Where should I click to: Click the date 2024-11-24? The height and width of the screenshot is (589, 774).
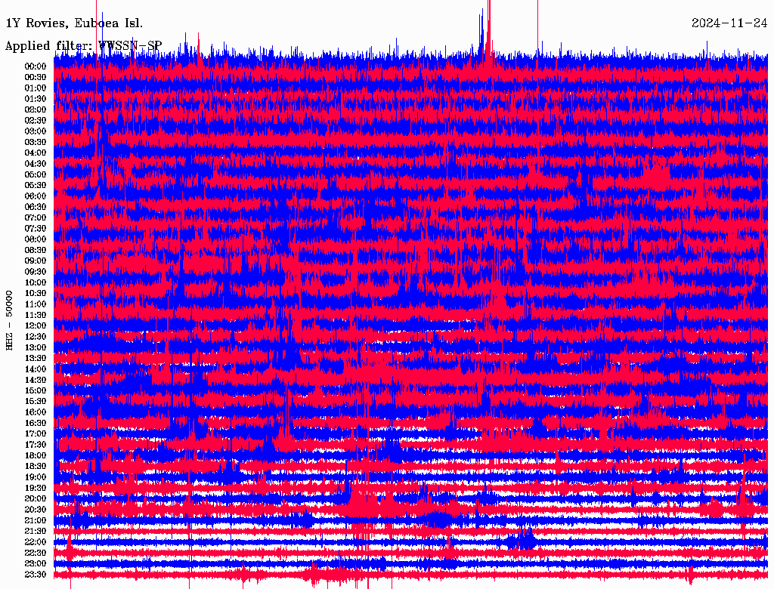click(729, 23)
